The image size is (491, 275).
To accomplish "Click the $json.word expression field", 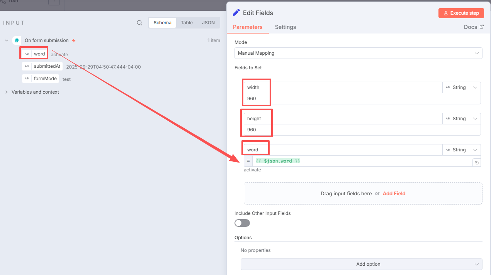I will pyautogui.click(x=362, y=161).
